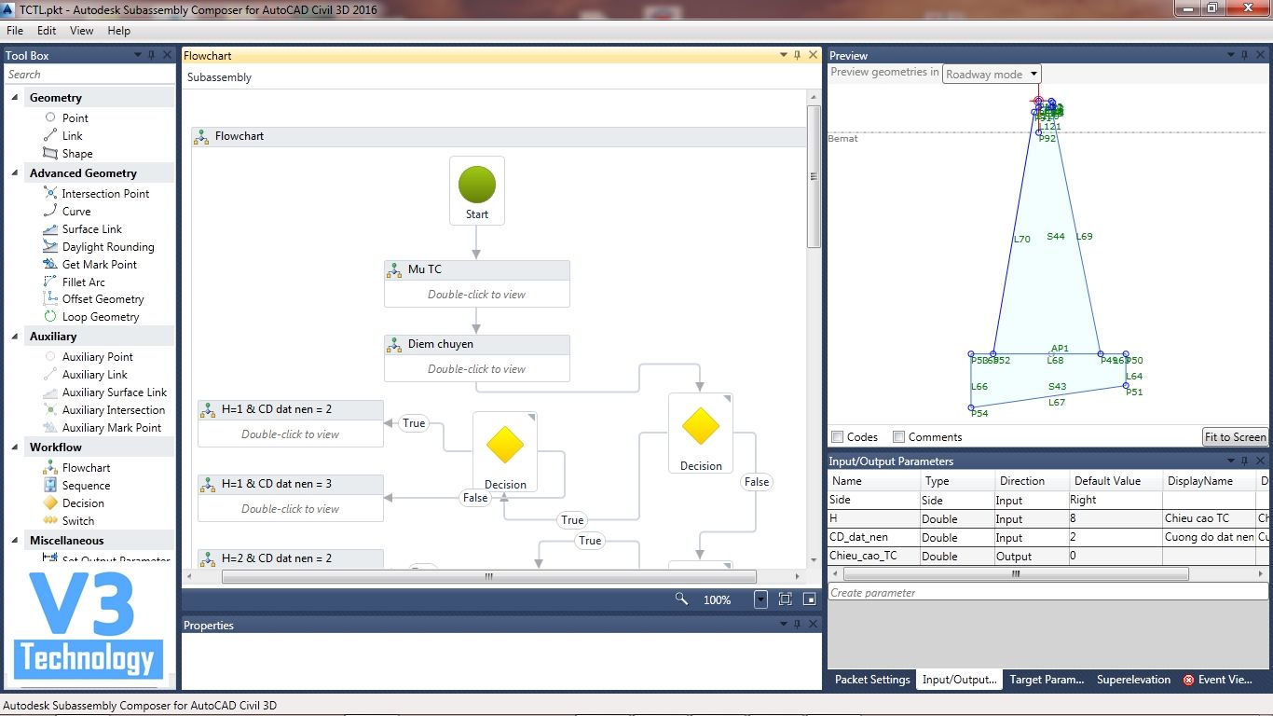Select the Point geometry tool
1273x716 pixels.
pyautogui.click(x=75, y=118)
